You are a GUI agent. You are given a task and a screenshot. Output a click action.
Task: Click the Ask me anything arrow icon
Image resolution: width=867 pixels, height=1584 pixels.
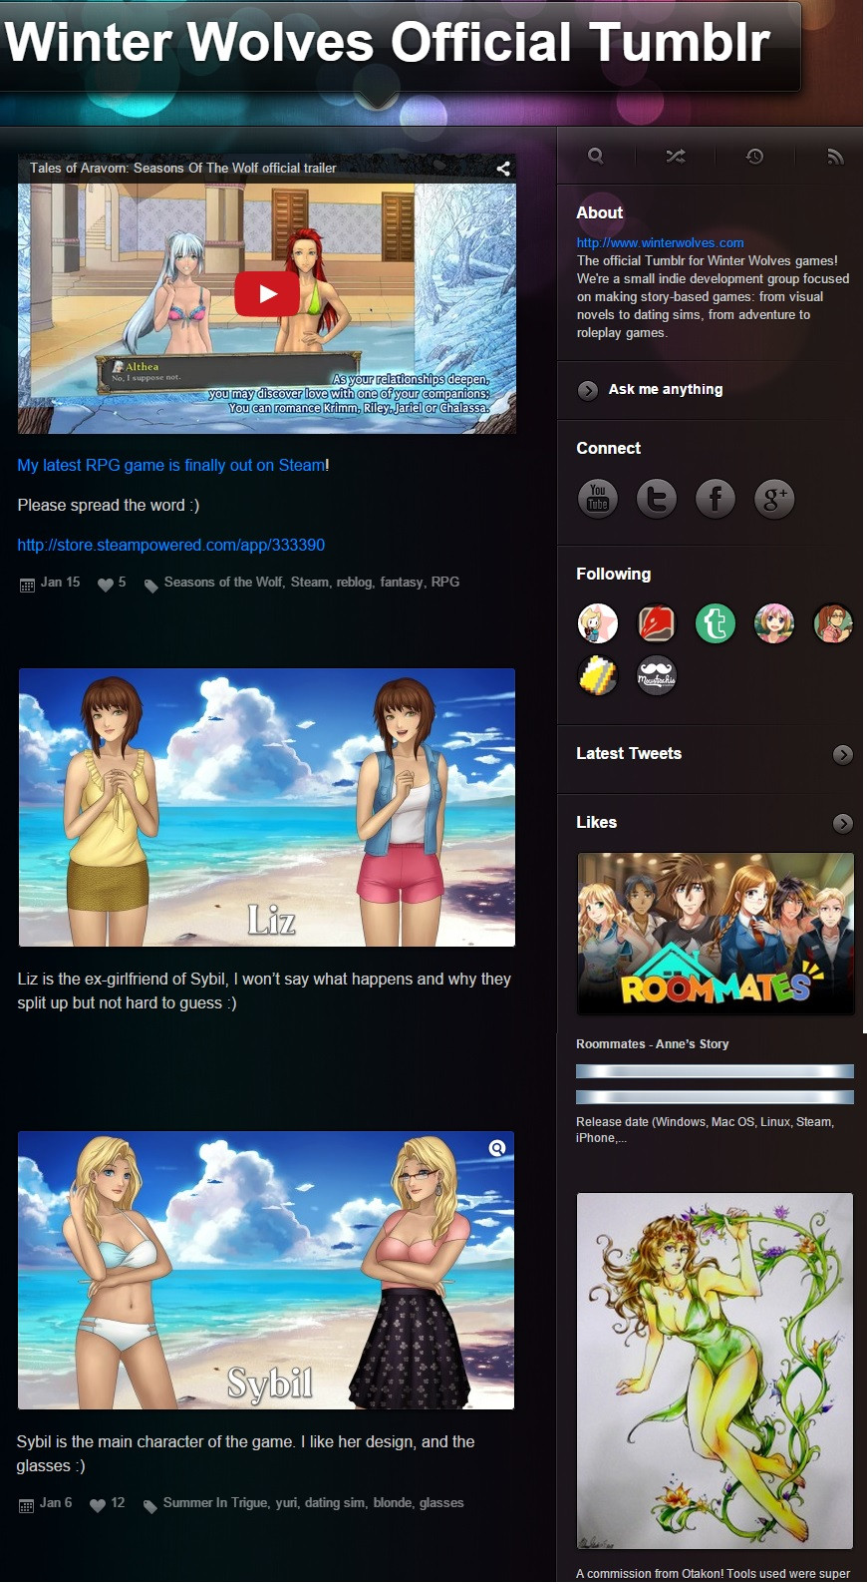(x=588, y=390)
